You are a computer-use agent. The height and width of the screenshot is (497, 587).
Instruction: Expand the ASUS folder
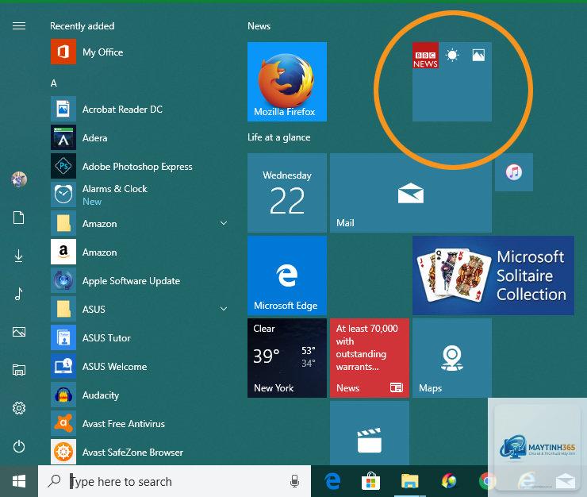point(140,309)
